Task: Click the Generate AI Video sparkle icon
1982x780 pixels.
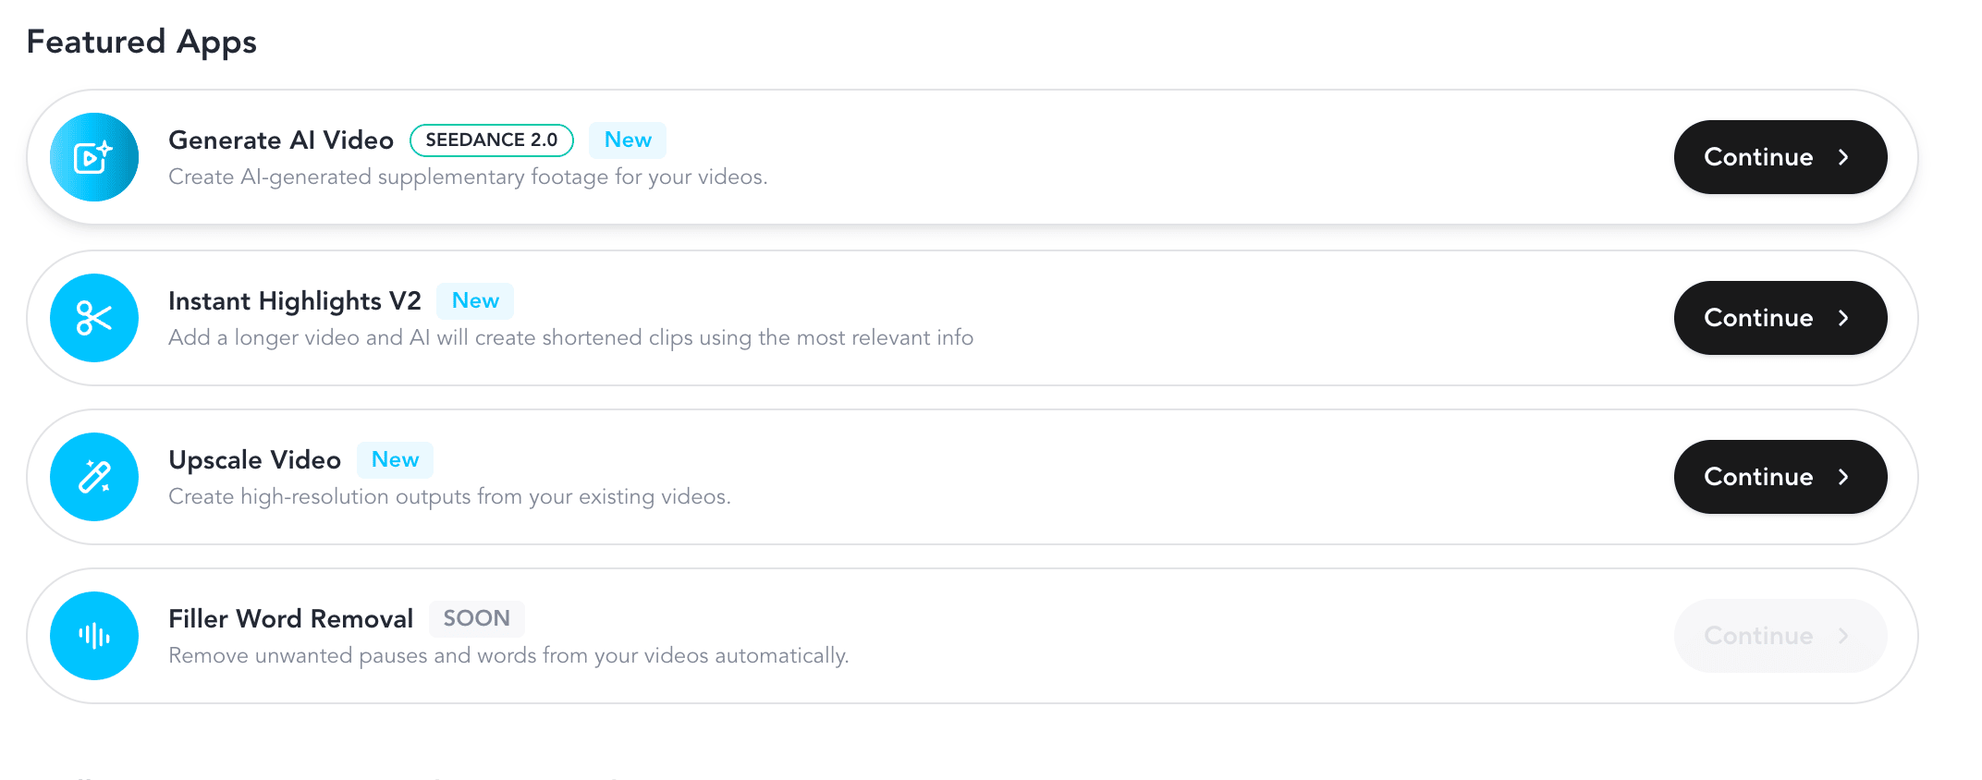Action: 94,157
